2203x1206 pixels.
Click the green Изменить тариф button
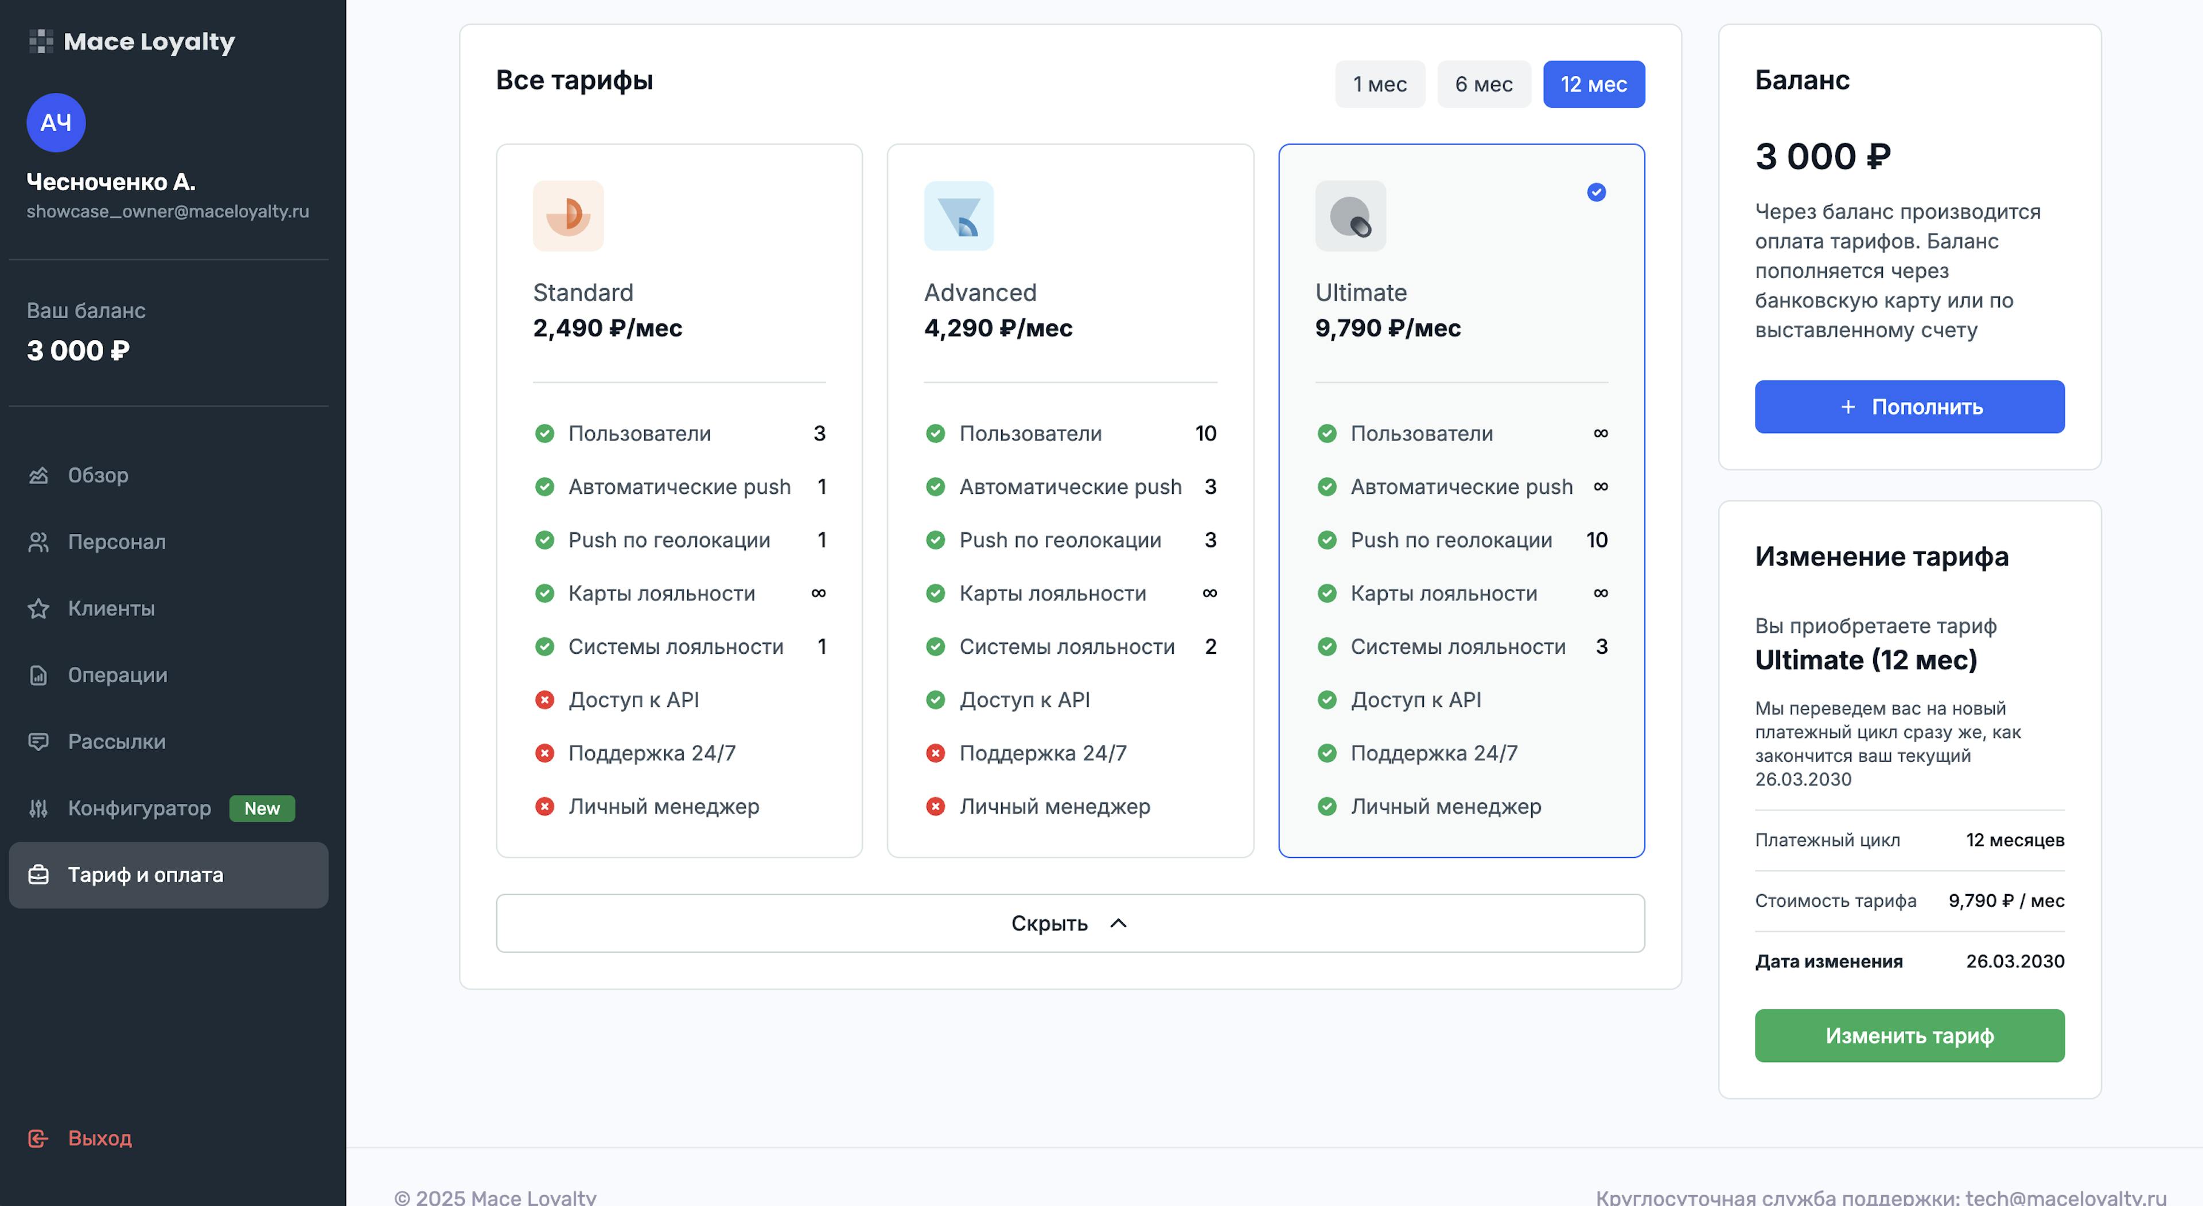click(1909, 1036)
